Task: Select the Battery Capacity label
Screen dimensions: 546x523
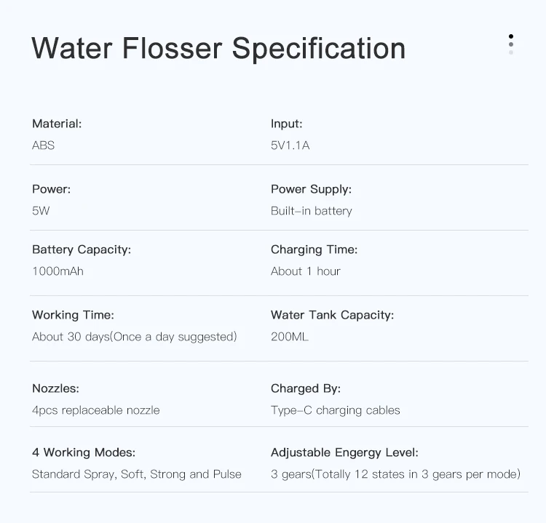Action: pyautogui.click(x=82, y=249)
